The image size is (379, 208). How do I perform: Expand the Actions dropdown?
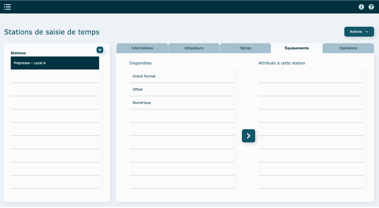pyautogui.click(x=359, y=32)
